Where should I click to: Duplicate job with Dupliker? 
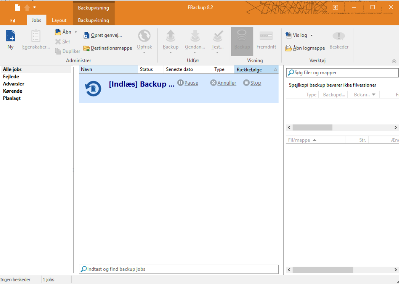[x=67, y=51]
